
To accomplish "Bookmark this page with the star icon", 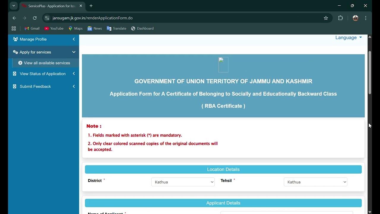I will pyautogui.click(x=326, y=18).
